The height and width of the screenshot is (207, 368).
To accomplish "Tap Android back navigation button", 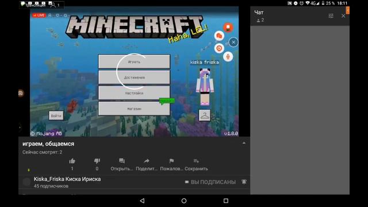I will coord(142,201).
